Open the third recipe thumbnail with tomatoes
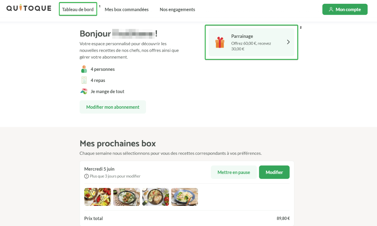The image size is (377, 226). (156, 197)
